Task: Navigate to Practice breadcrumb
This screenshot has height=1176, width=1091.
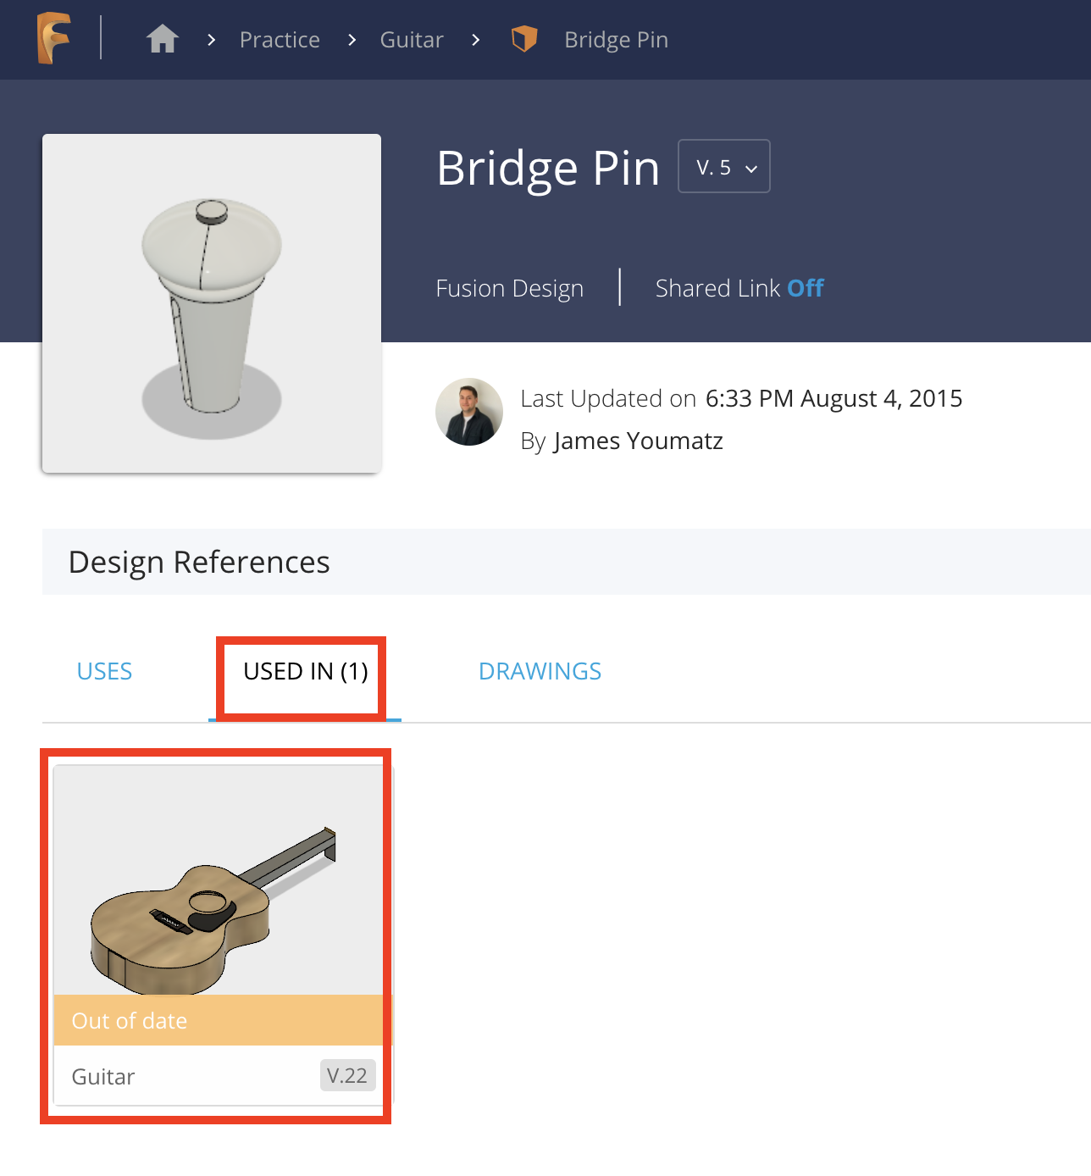Action: tap(280, 40)
